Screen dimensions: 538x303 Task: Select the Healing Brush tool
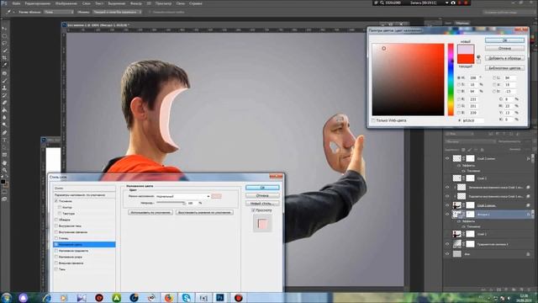pyautogui.click(x=4, y=73)
